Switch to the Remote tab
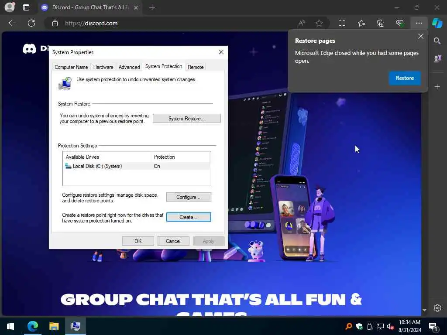Screen dimensions: 447x335 coord(196,67)
